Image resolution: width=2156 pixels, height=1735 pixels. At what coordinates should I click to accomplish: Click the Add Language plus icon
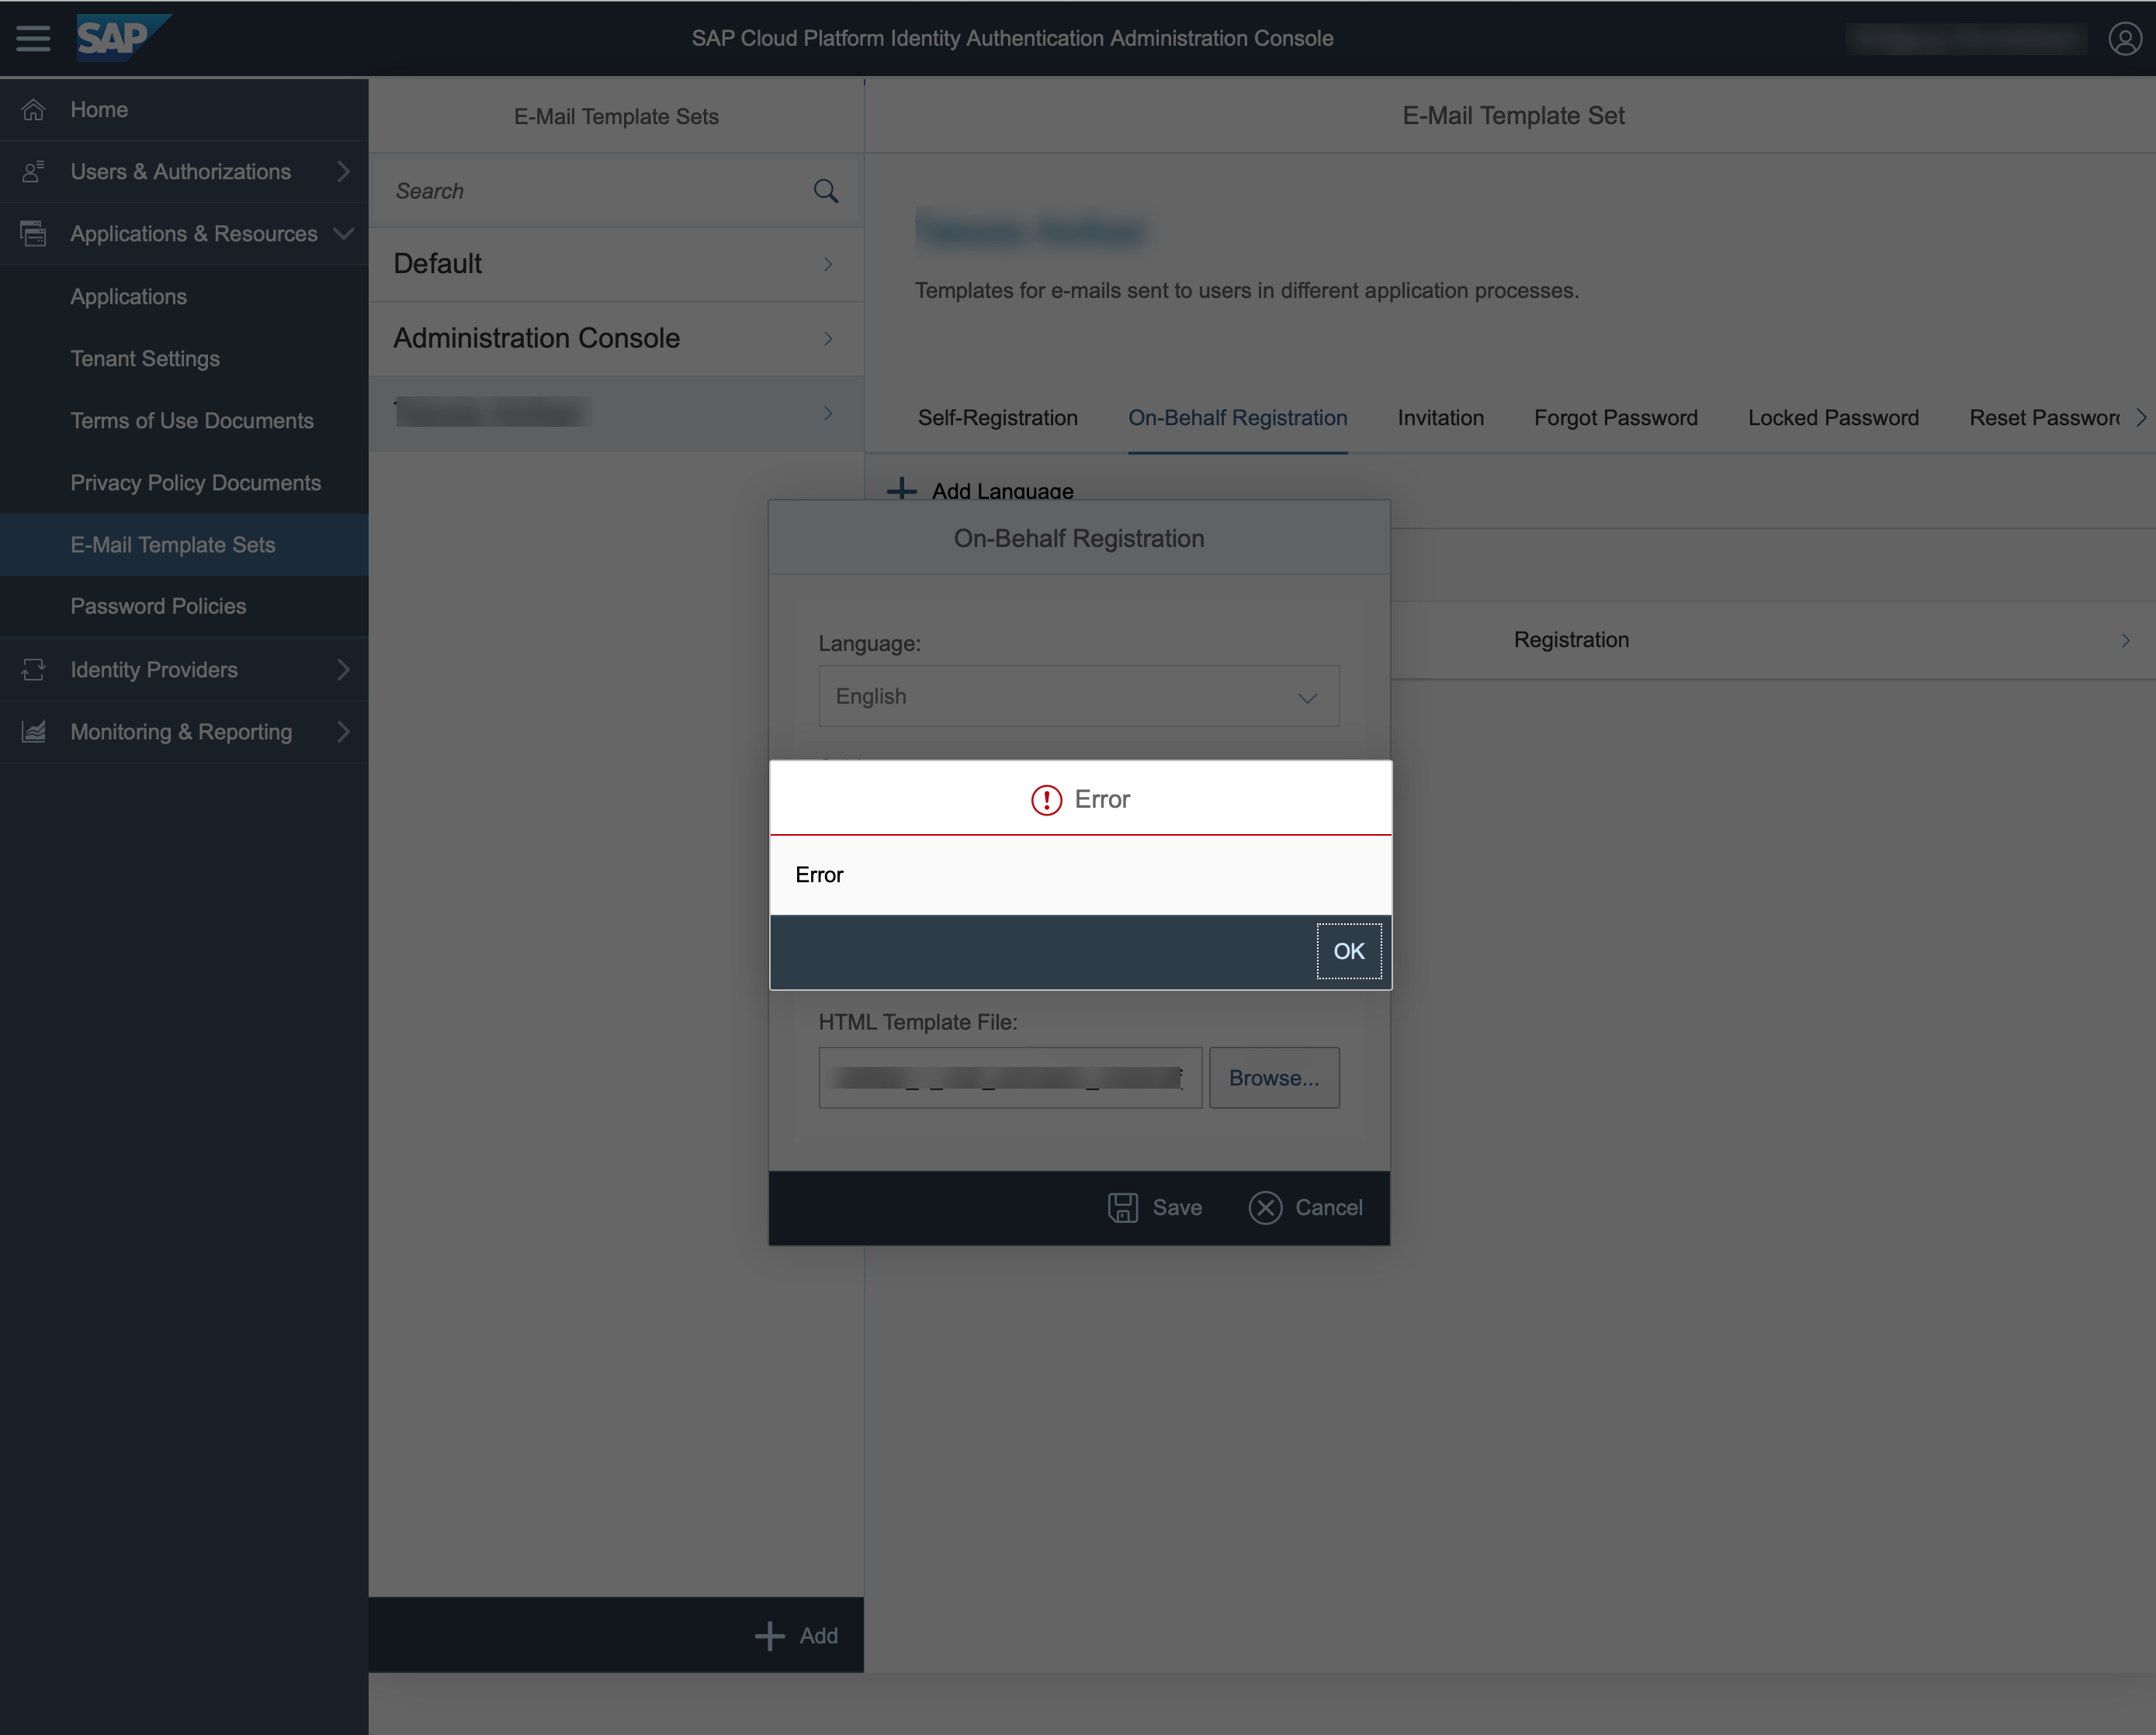(x=902, y=489)
